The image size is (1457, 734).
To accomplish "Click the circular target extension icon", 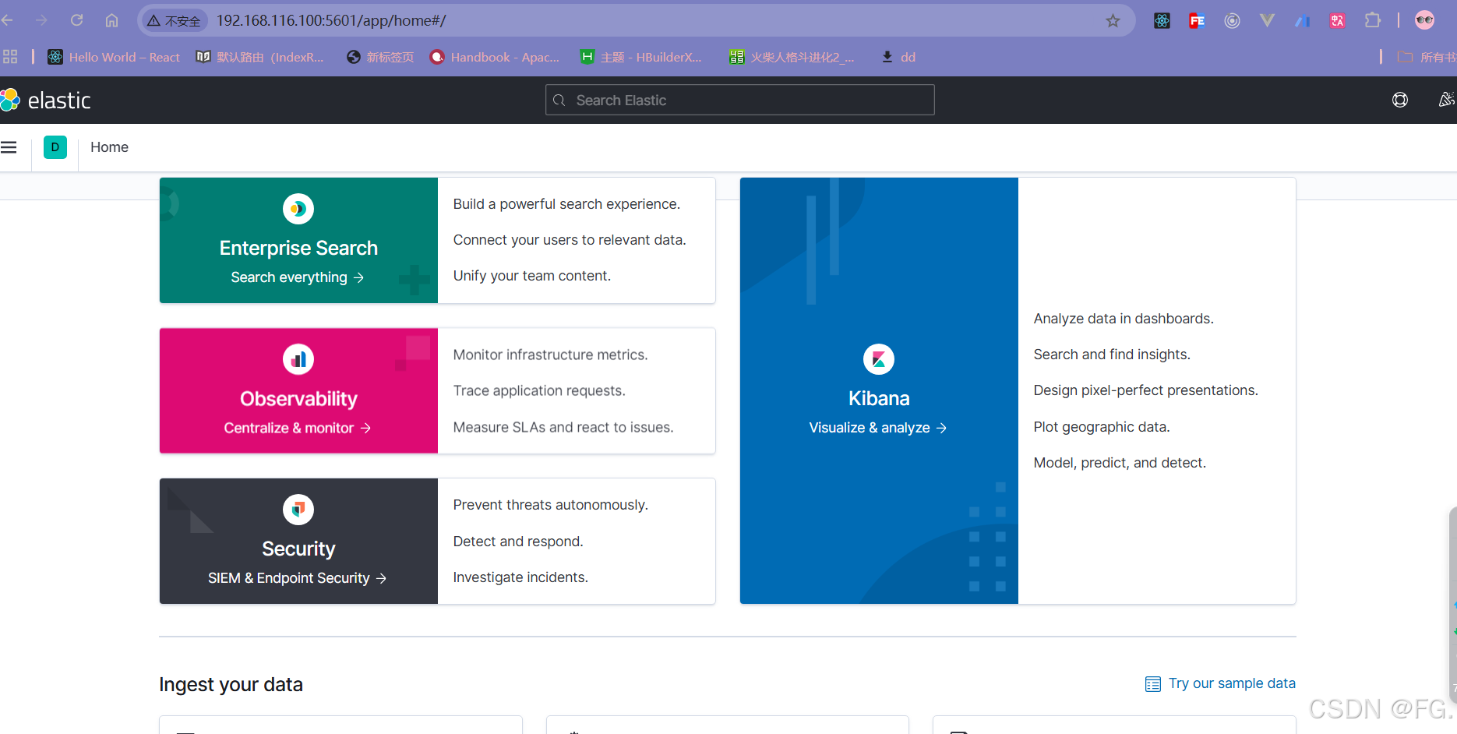I will pyautogui.click(x=1232, y=20).
